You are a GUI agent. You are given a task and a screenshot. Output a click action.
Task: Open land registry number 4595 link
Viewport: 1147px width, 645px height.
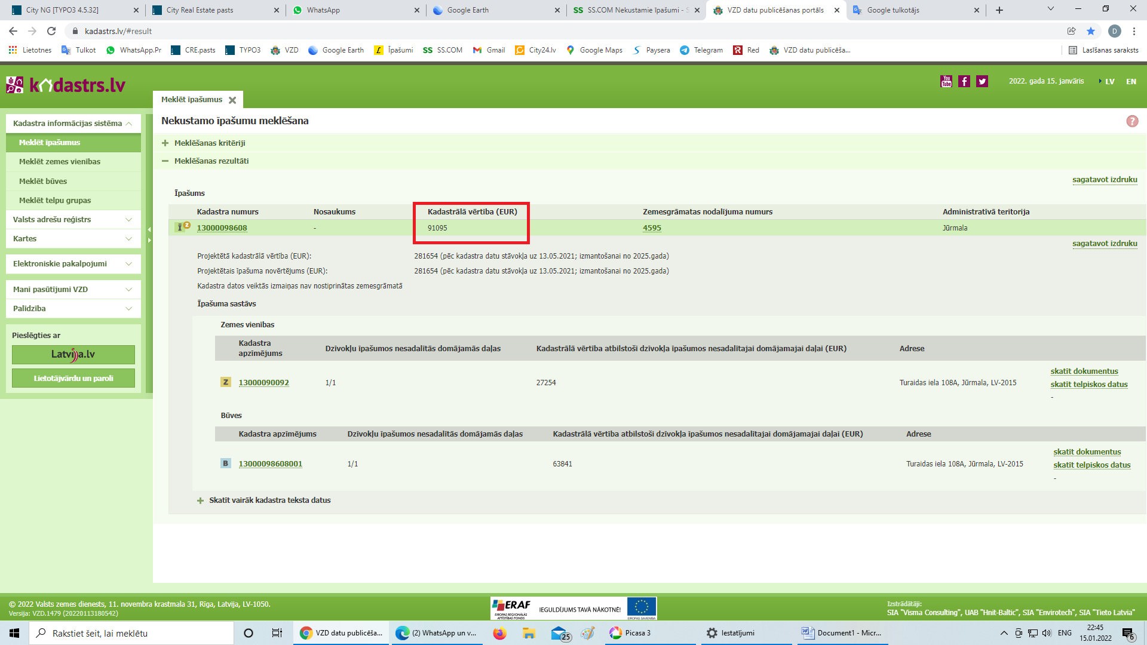(652, 228)
